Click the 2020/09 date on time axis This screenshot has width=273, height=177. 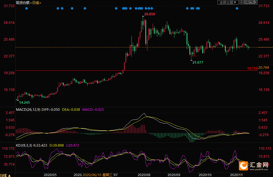pyautogui.click(x=174, y=175)
